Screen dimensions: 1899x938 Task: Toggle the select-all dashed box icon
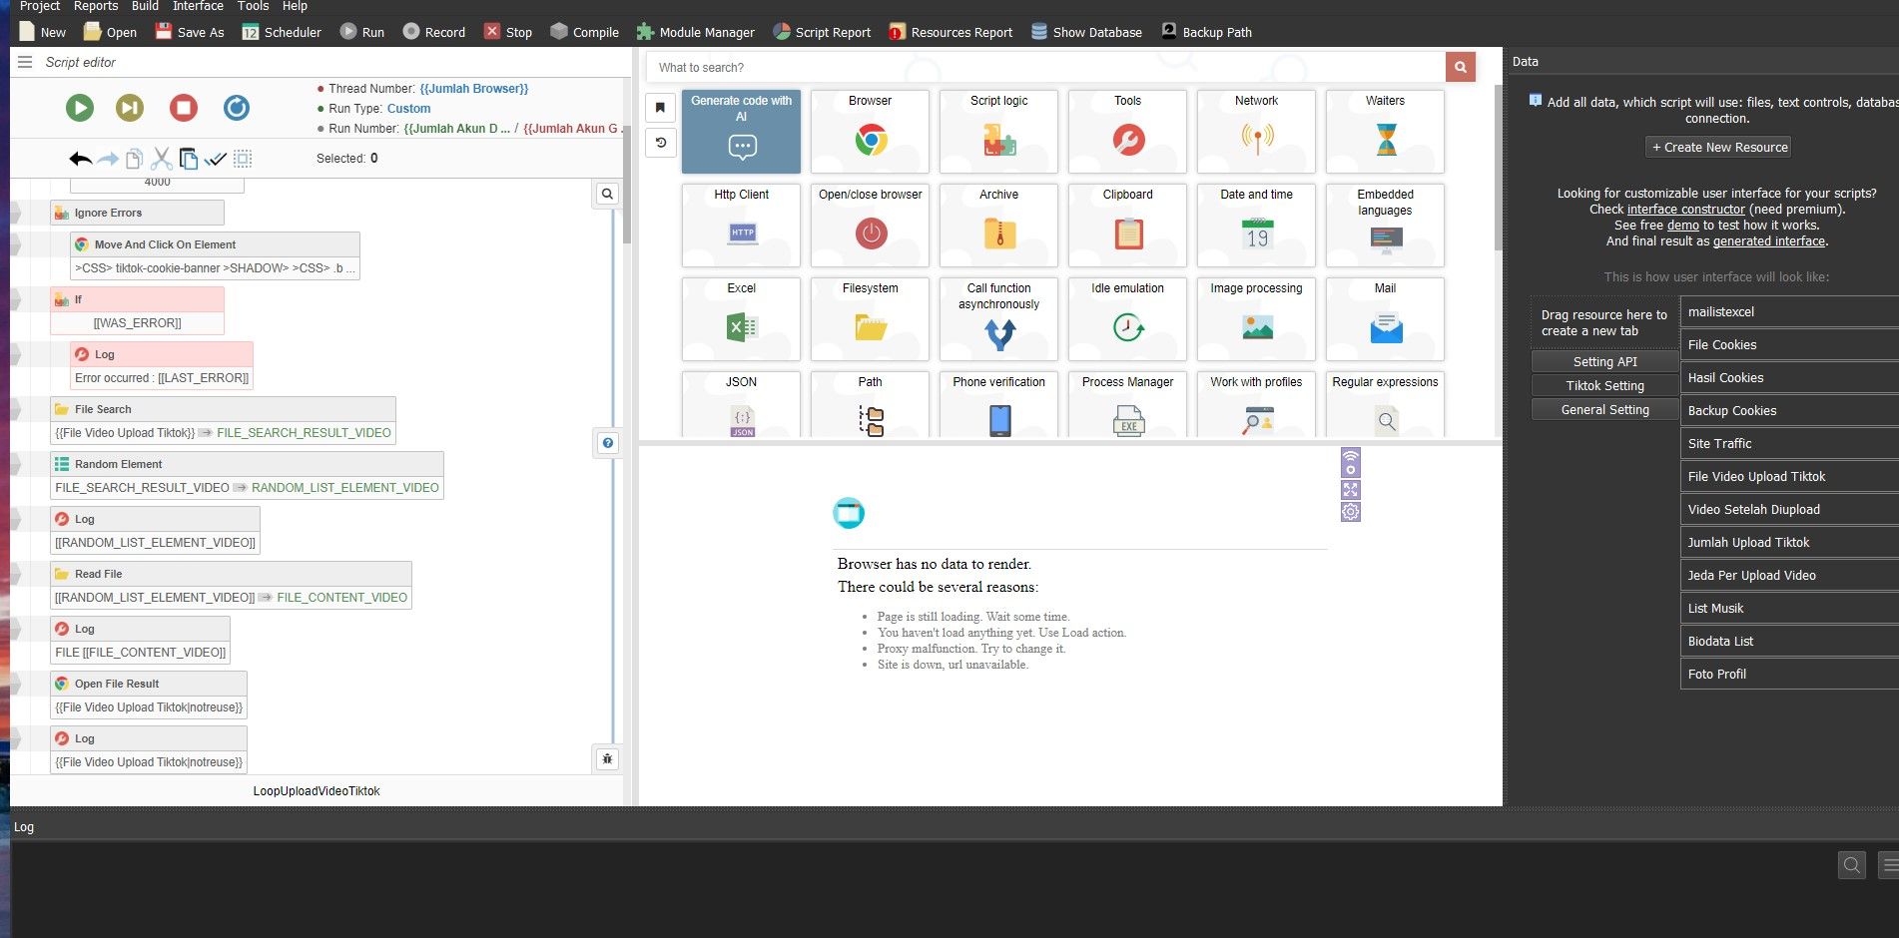coord(243,159)
